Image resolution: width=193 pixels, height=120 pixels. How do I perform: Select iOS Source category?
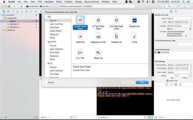58,20
